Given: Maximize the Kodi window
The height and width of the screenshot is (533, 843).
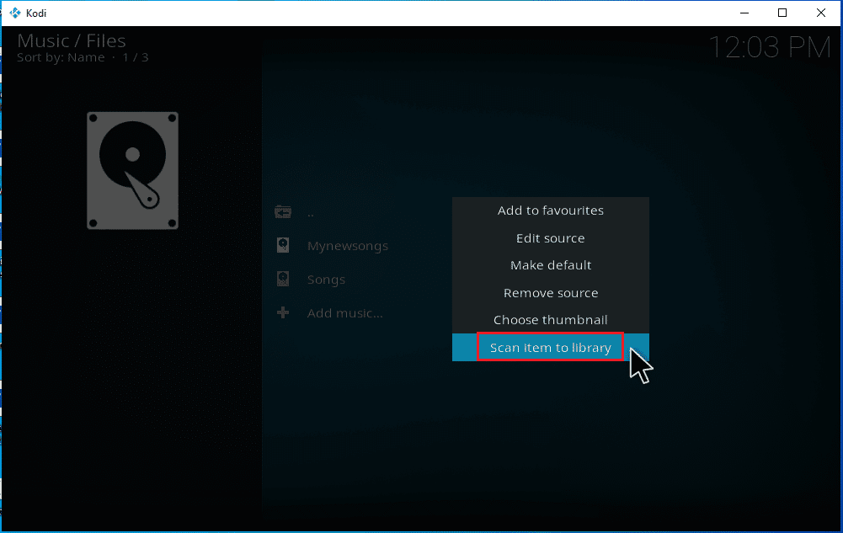Looking at the screenshot, I should click(x=782, y=13).
